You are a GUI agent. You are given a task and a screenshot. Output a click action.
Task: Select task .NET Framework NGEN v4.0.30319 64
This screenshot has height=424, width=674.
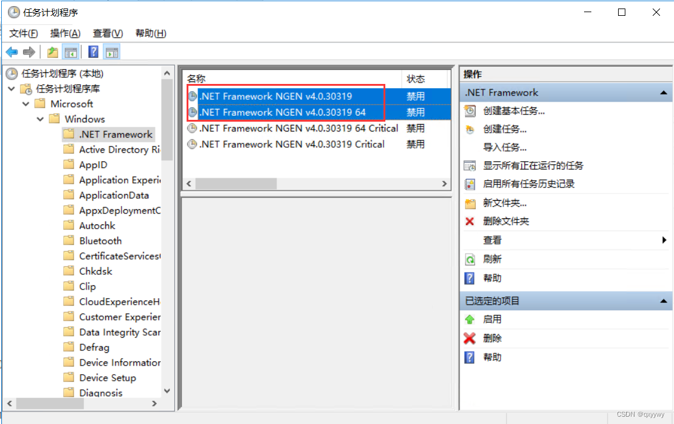point(283,113)
